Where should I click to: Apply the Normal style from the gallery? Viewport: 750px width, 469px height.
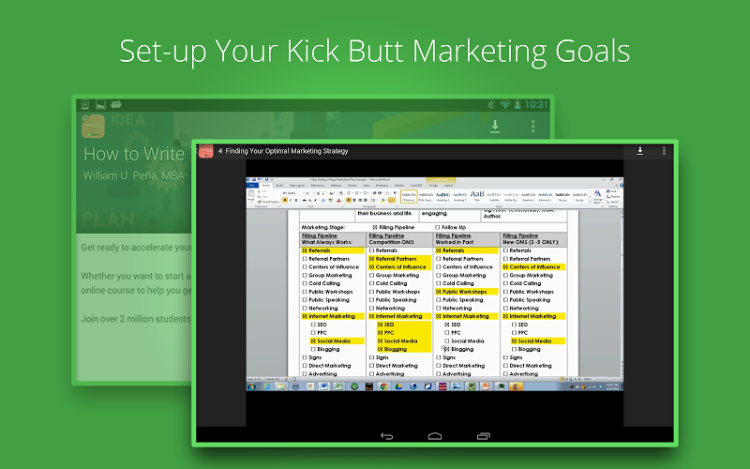(409, 196)
